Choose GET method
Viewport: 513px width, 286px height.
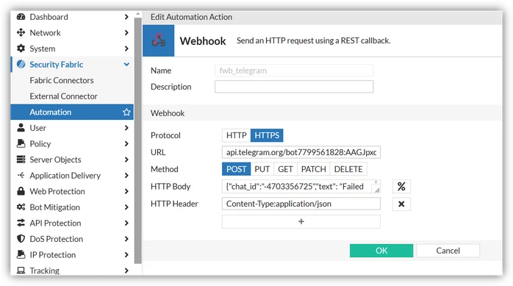(x=285, y=169)
